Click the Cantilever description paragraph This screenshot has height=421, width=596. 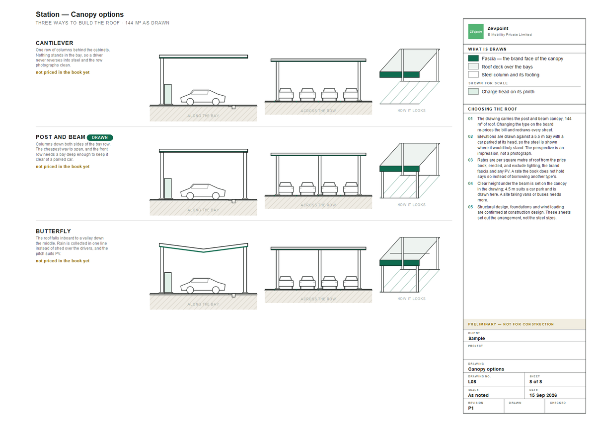(73, 58)
